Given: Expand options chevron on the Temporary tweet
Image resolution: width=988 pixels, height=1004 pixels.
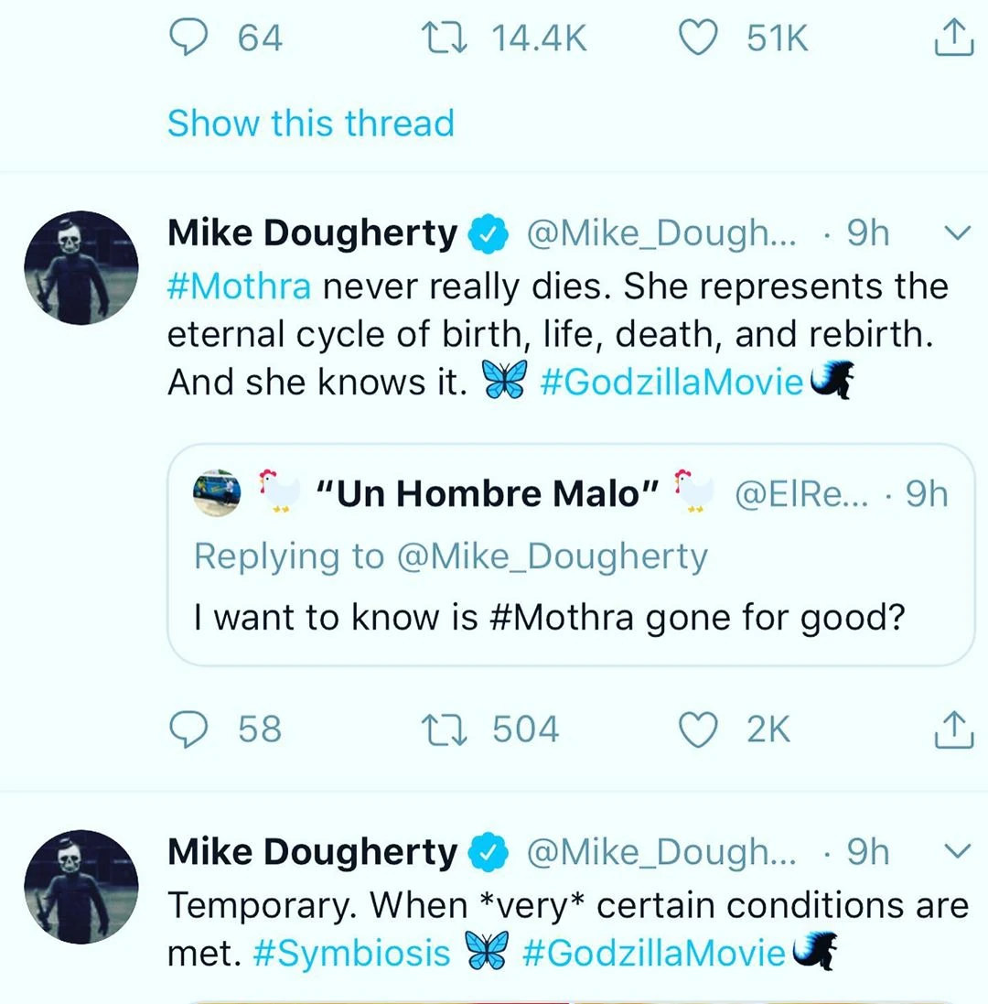Looking at the screenshot, I should [x=954, y=852].
